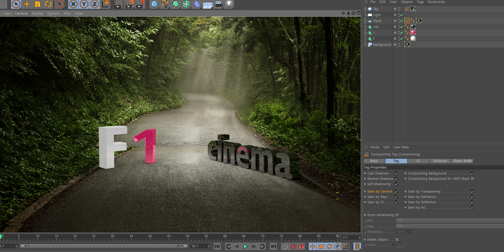The width and height of the screenshot is (504, 252).
Task: Click Render to Picture Viewer icon
Action: (129, 4)
